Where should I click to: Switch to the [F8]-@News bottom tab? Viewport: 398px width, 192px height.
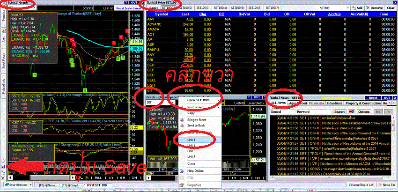[47, 185]
